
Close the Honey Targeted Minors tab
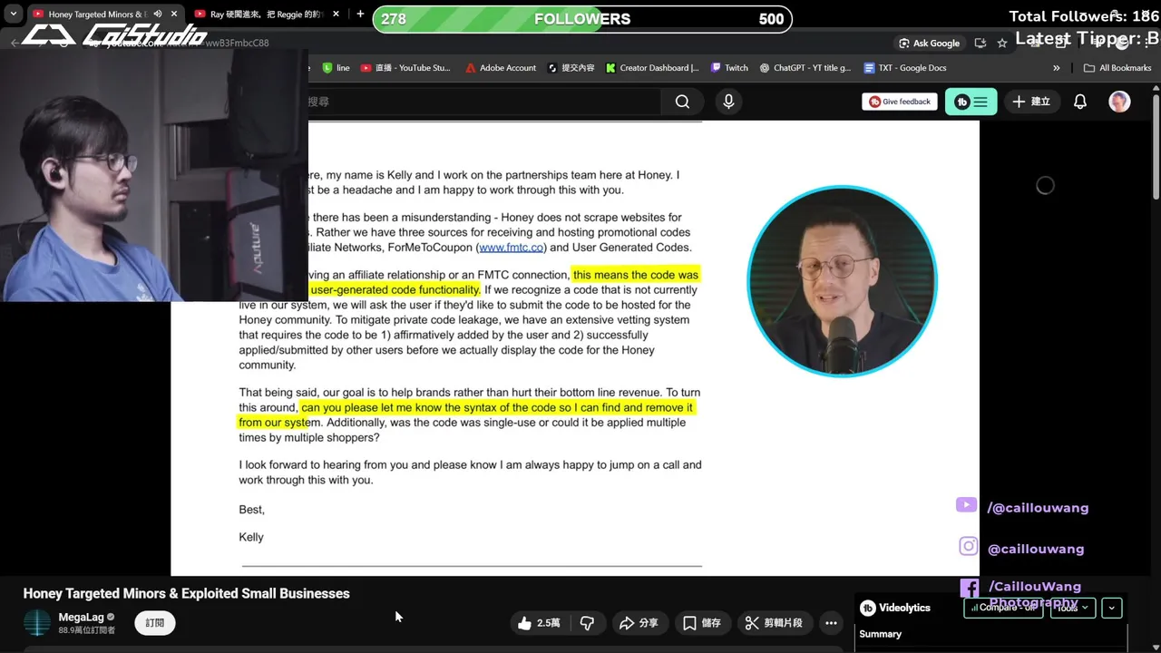click(174, 15)
